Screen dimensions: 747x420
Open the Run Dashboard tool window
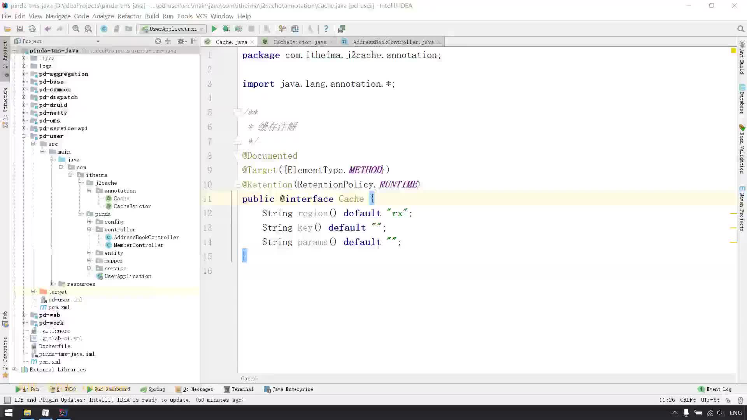pos(109,389)
